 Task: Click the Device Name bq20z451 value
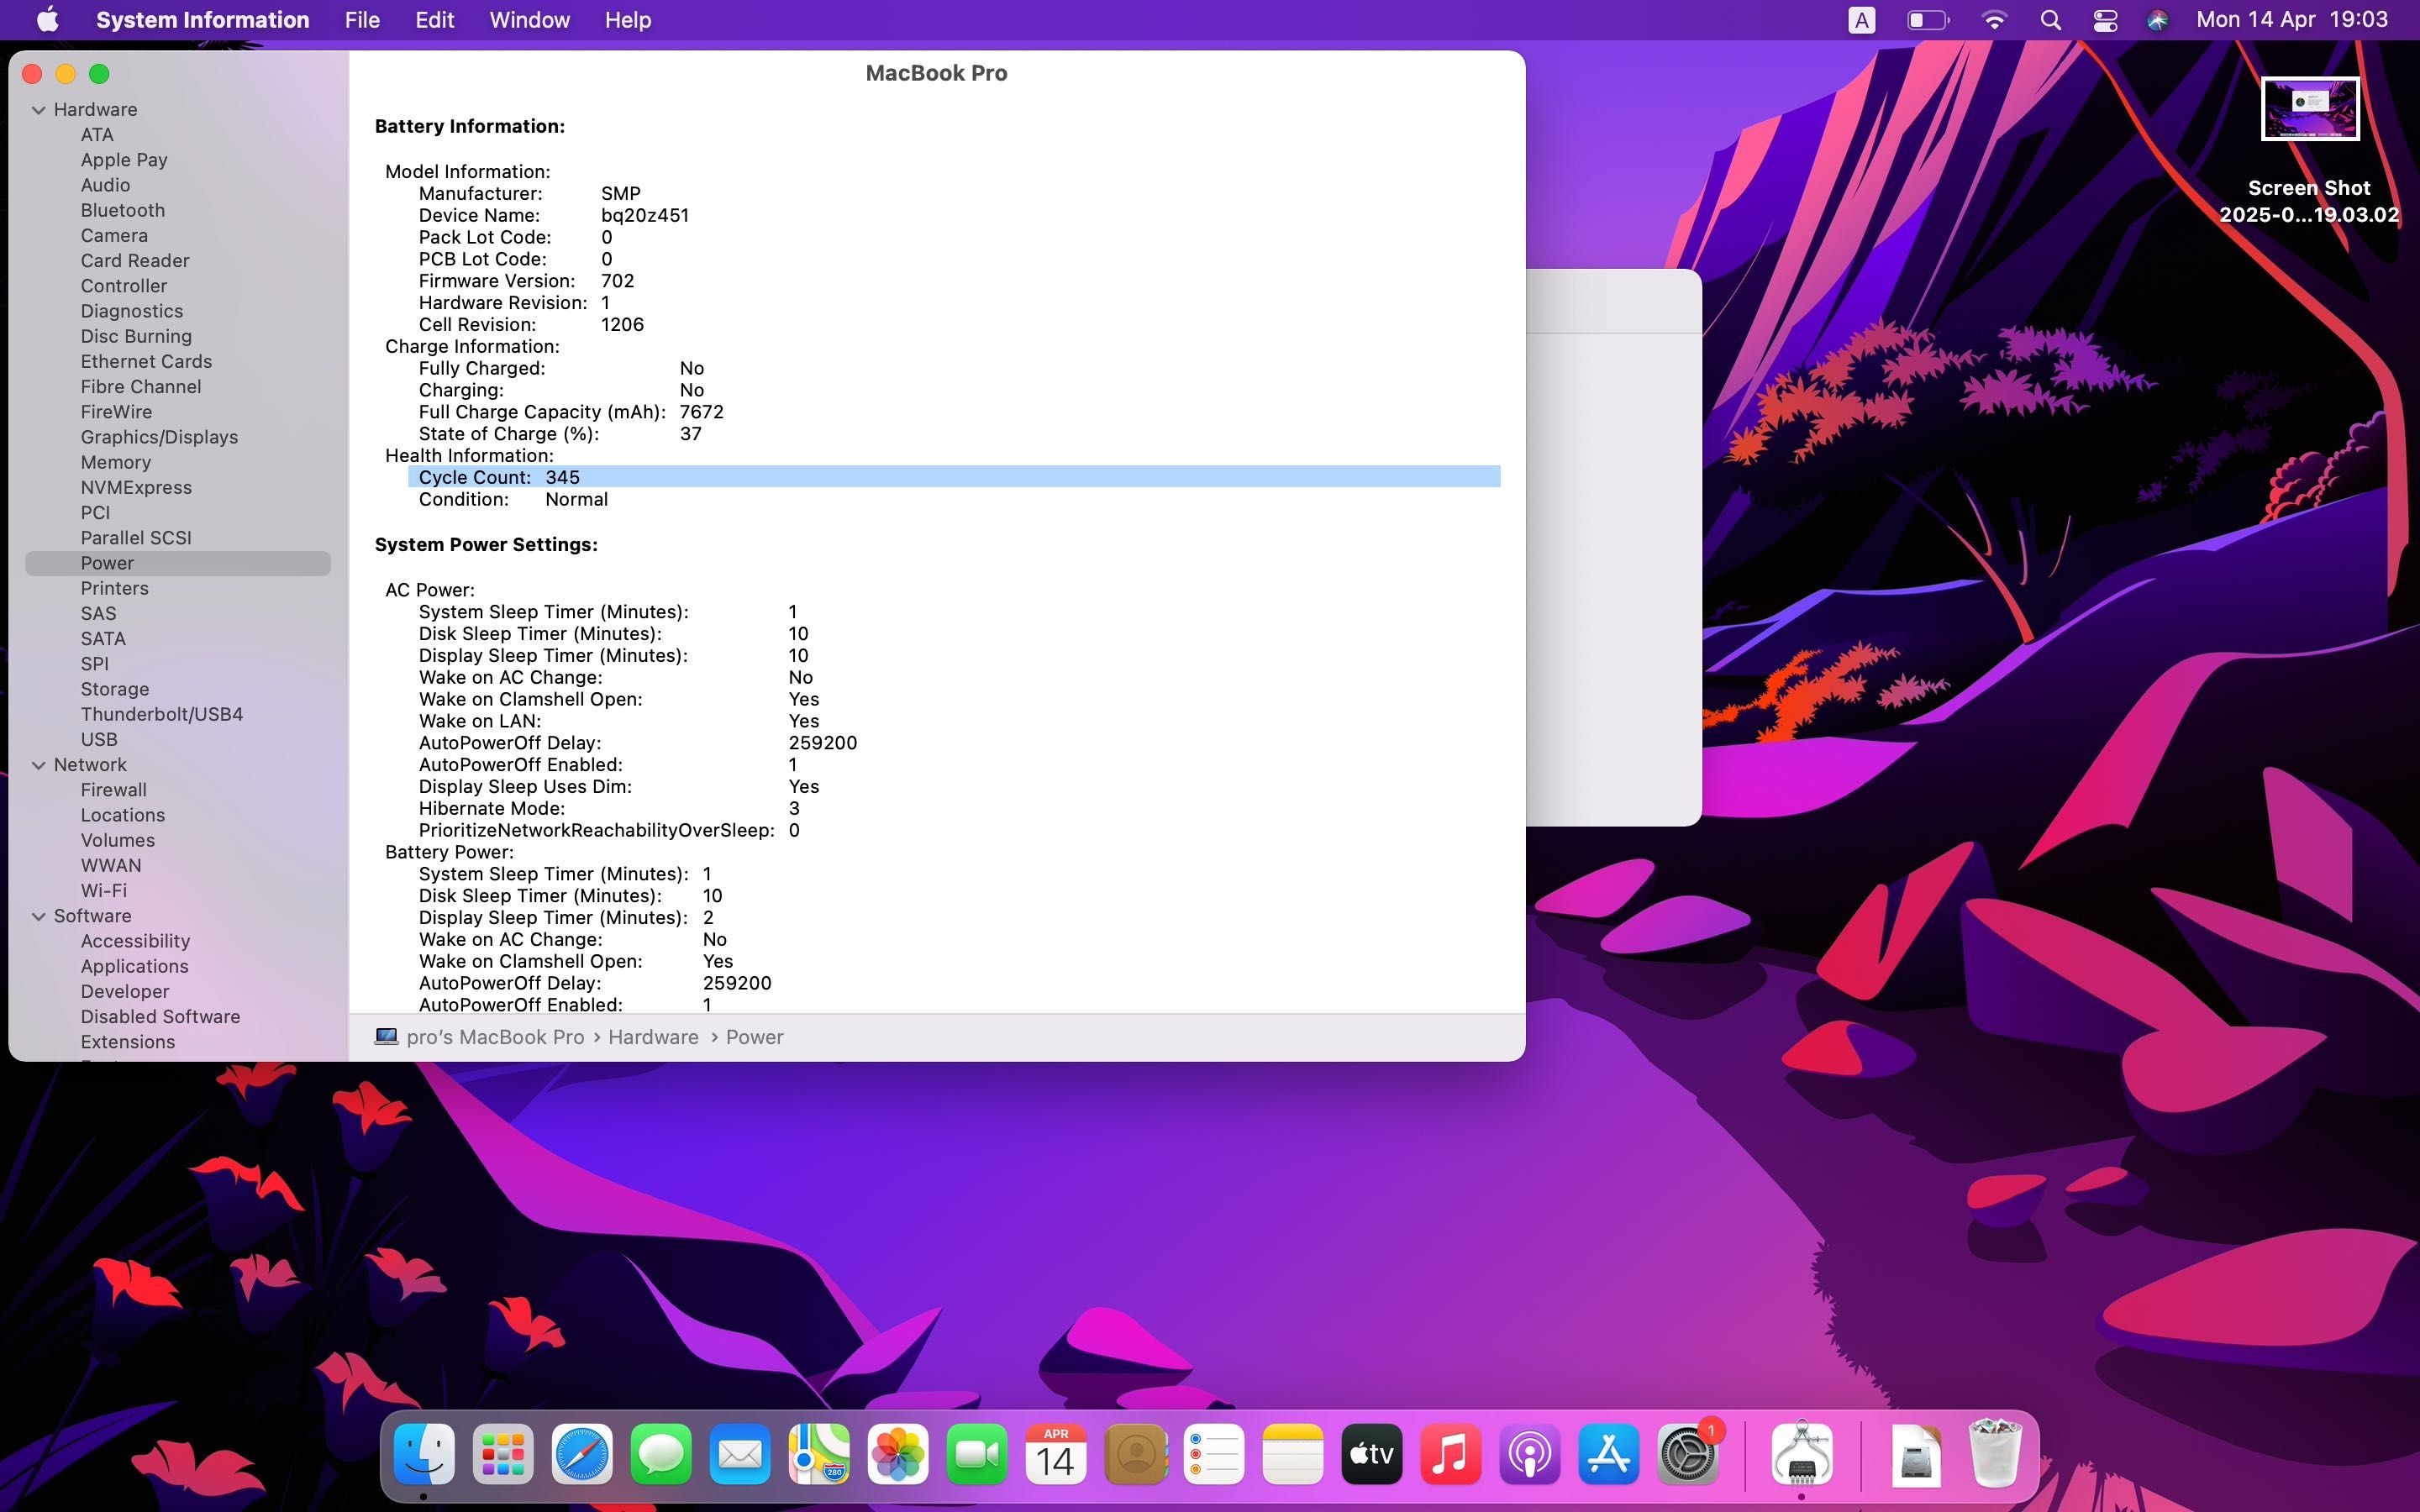pos(645,215)
